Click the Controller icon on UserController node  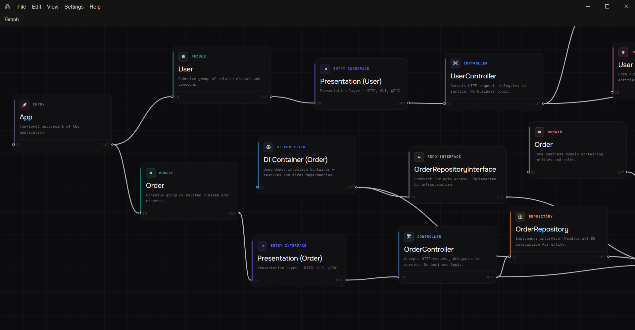[x=455, y=63]
